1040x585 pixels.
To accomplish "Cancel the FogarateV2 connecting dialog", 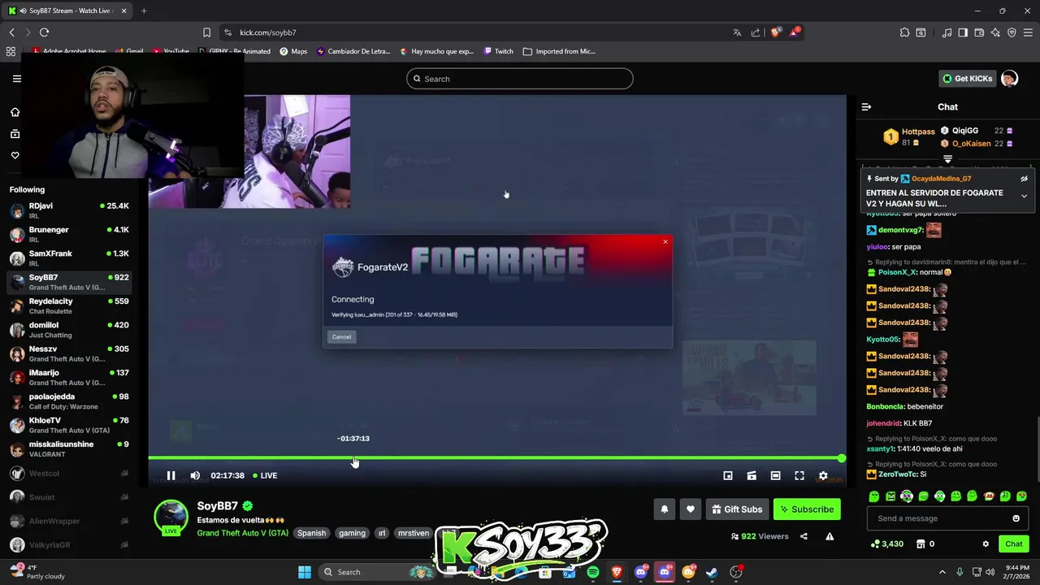I will pyautogui.click(x=341, y=336).
